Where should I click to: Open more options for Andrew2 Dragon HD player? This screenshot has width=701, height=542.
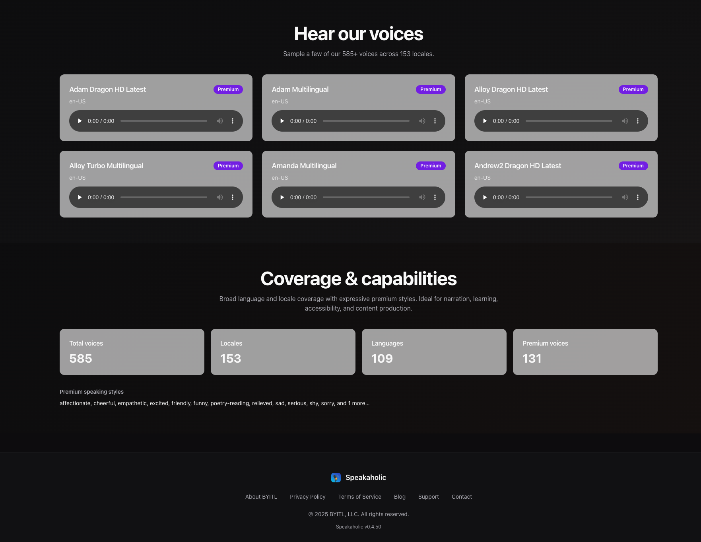638,197
